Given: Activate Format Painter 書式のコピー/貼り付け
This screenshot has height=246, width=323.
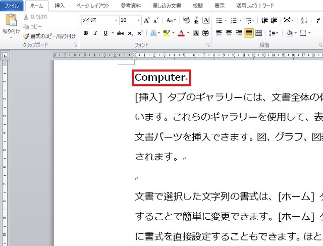Looking at the screenshot, I should 49,36.
